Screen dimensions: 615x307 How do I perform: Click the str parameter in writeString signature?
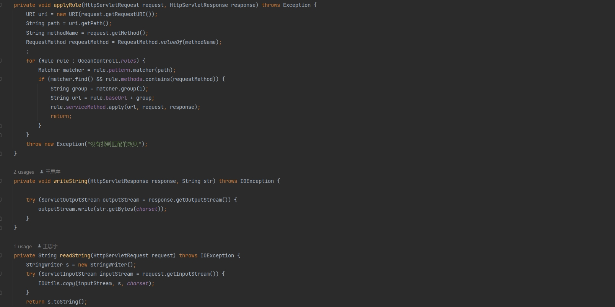pos(208,181)
